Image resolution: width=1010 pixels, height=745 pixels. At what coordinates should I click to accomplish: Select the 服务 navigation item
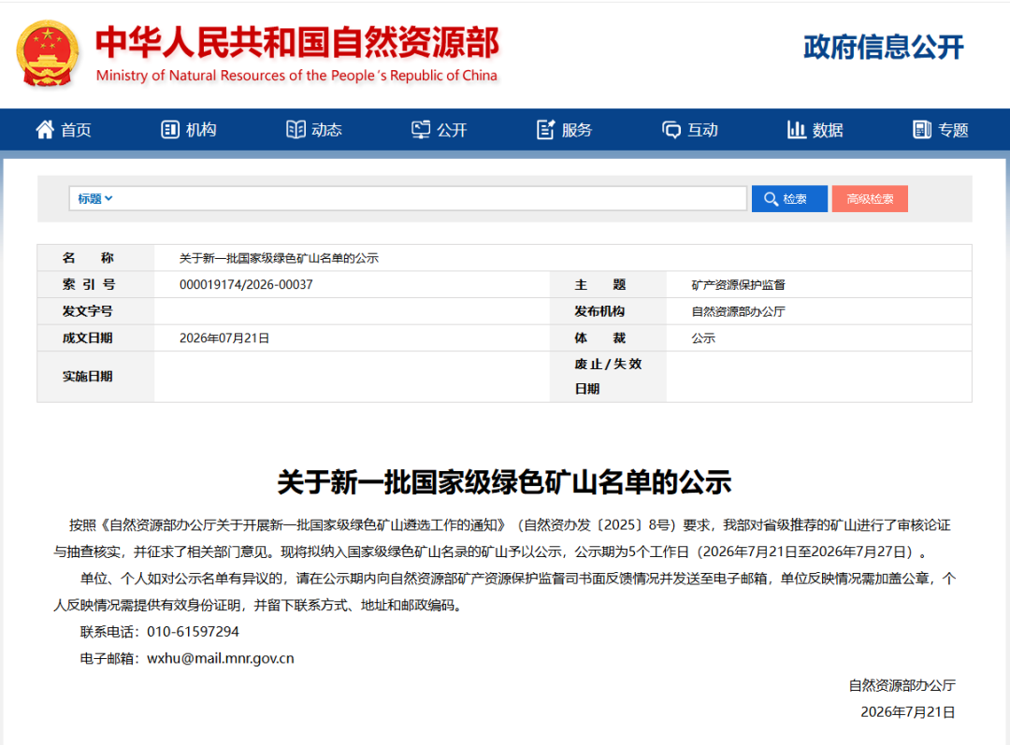(564, 129)
